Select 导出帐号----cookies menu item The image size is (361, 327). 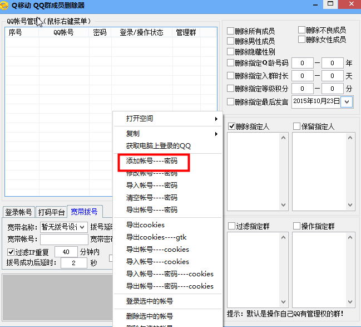coord(167,249)
